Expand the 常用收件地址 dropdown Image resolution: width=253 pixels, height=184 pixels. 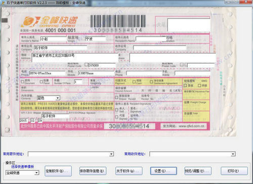(233, 154)
